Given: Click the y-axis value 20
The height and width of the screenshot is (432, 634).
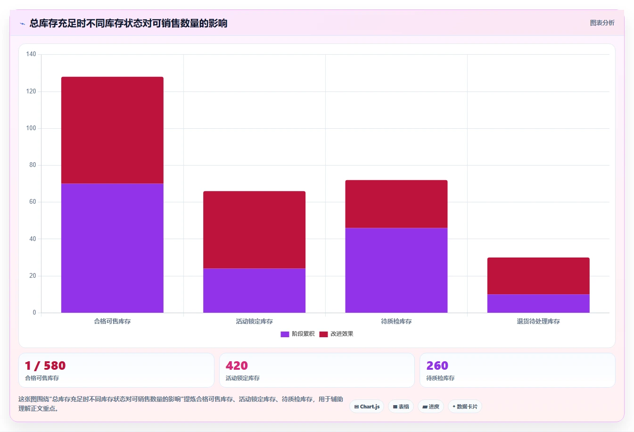Looking at the screenshot, I should [33, 276].
